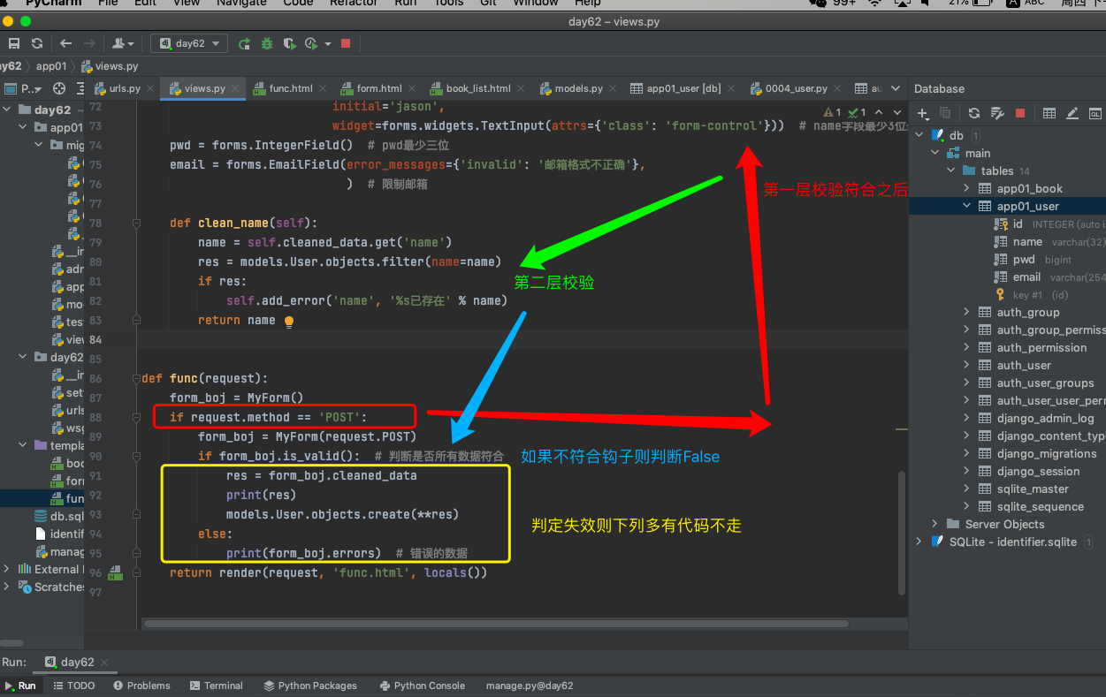Open the app01_user [db] tab

(683, 88)
